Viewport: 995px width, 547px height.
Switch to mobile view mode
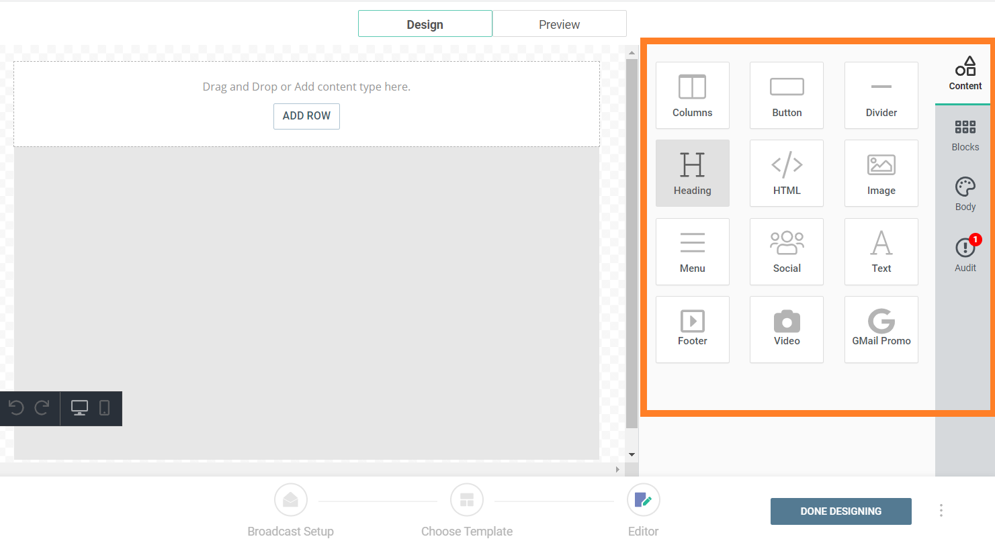coord(105,408)
